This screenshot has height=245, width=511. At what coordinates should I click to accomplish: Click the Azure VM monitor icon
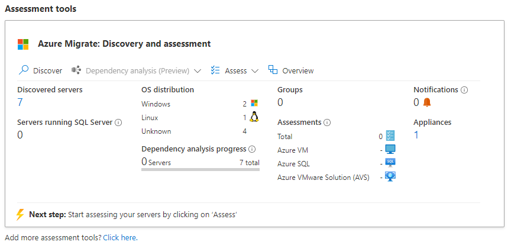(390, 149)
